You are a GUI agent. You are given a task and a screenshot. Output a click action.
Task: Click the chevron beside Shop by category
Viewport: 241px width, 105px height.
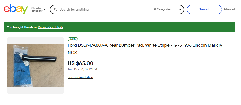(x=44, y=9)
